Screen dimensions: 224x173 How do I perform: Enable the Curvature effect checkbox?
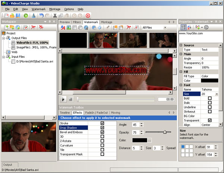pos(102,145)
